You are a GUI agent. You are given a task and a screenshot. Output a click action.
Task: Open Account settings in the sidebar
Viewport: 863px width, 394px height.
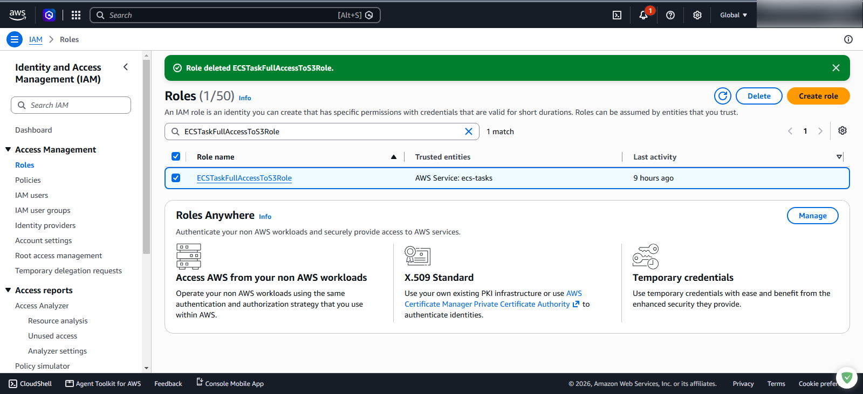click(x=44, y=240)
